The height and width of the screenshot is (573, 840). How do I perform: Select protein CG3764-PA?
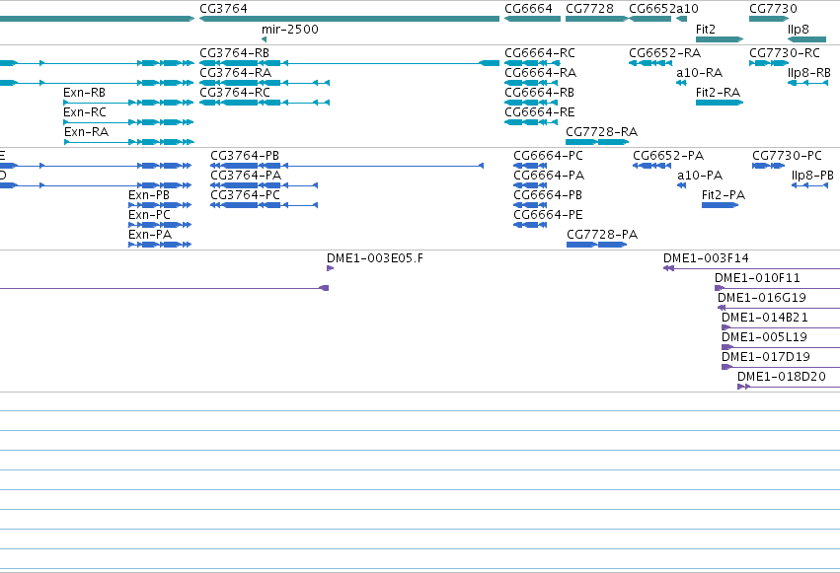coord(265,185)
